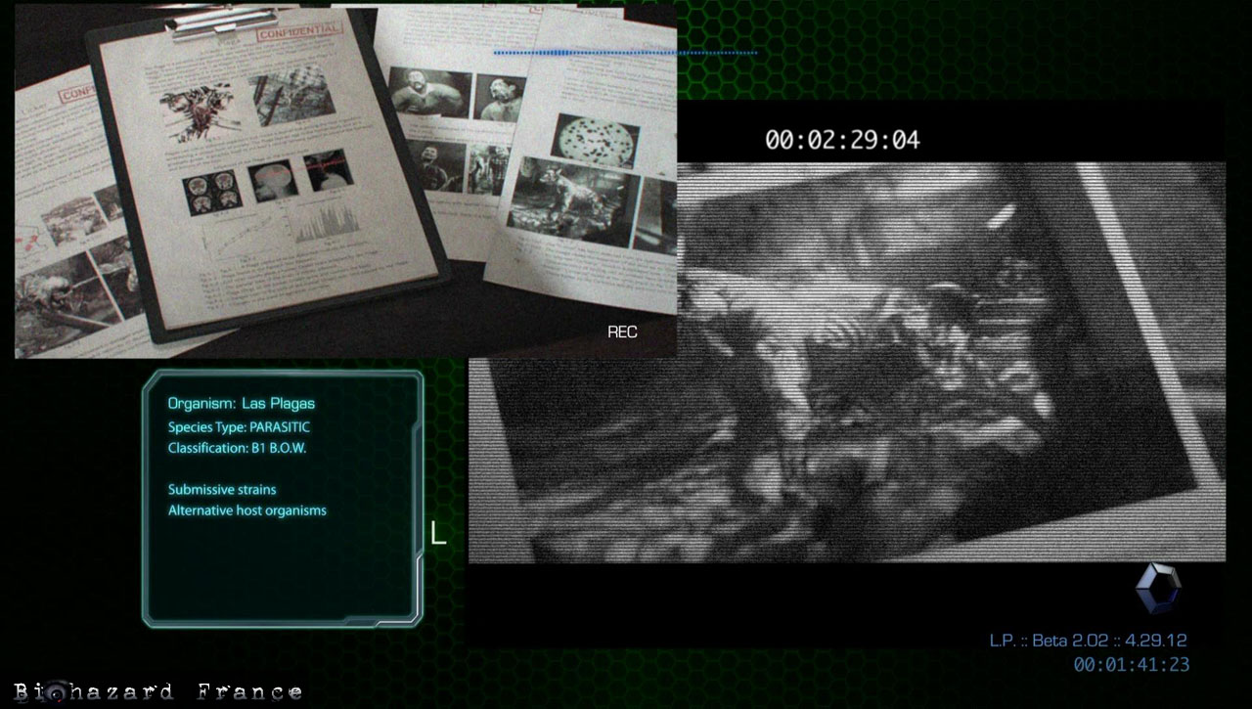Click the grainy black-and-white creature footage
This screenshot has width=1252, height=709.
(847, 362)
